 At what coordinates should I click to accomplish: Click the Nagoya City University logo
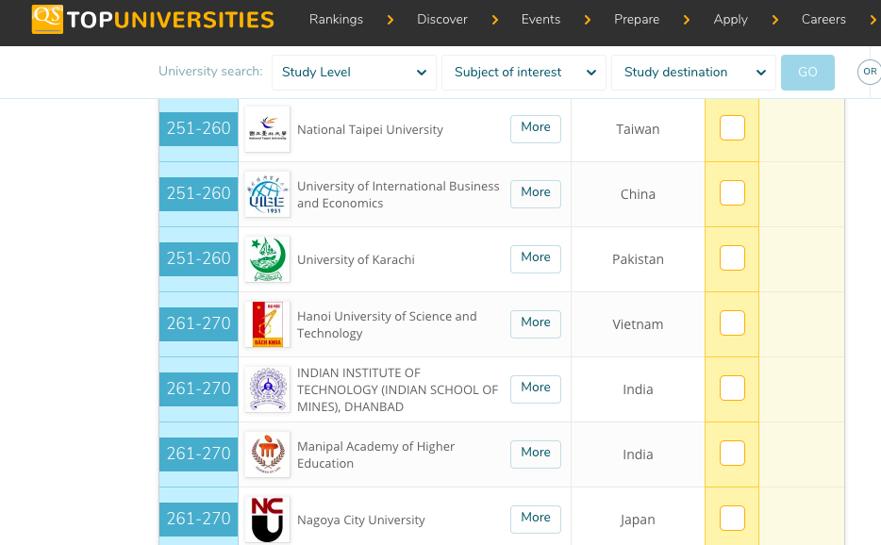[x=267, y=520]
